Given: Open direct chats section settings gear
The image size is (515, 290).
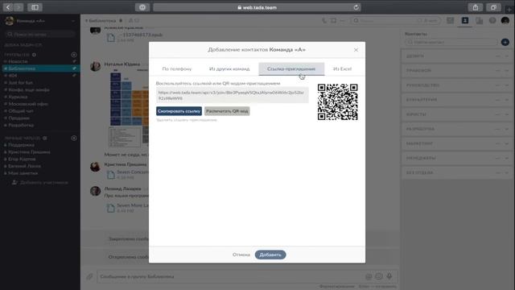Looking at the screenshot, I should [x=45, y=138].
